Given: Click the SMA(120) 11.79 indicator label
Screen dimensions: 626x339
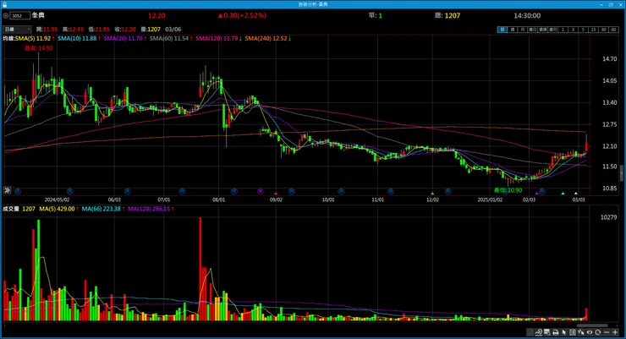Looking at the screenshot, I should coord(217,38).
